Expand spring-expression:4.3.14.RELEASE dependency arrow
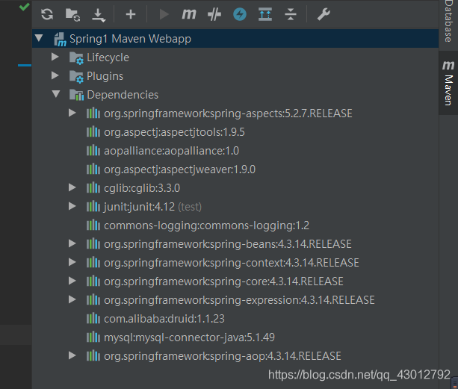This screenshot has width=458, height=389. [x=72, y=299]
